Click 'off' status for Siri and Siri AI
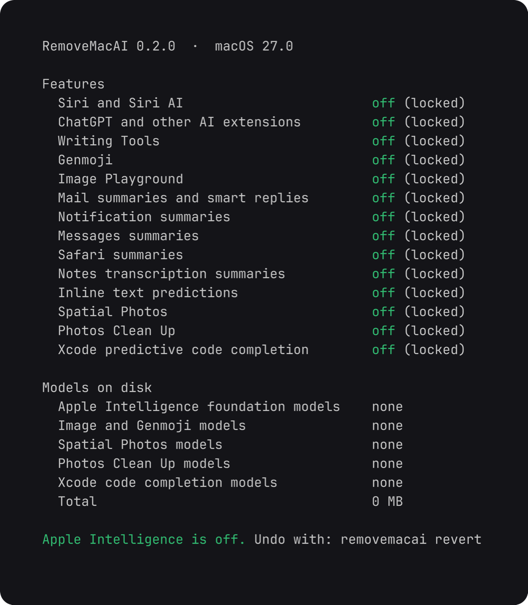 (x=384, y=103)
